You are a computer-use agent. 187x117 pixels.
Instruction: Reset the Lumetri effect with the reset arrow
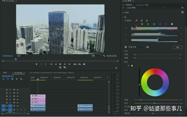click(x=183, y=8)
